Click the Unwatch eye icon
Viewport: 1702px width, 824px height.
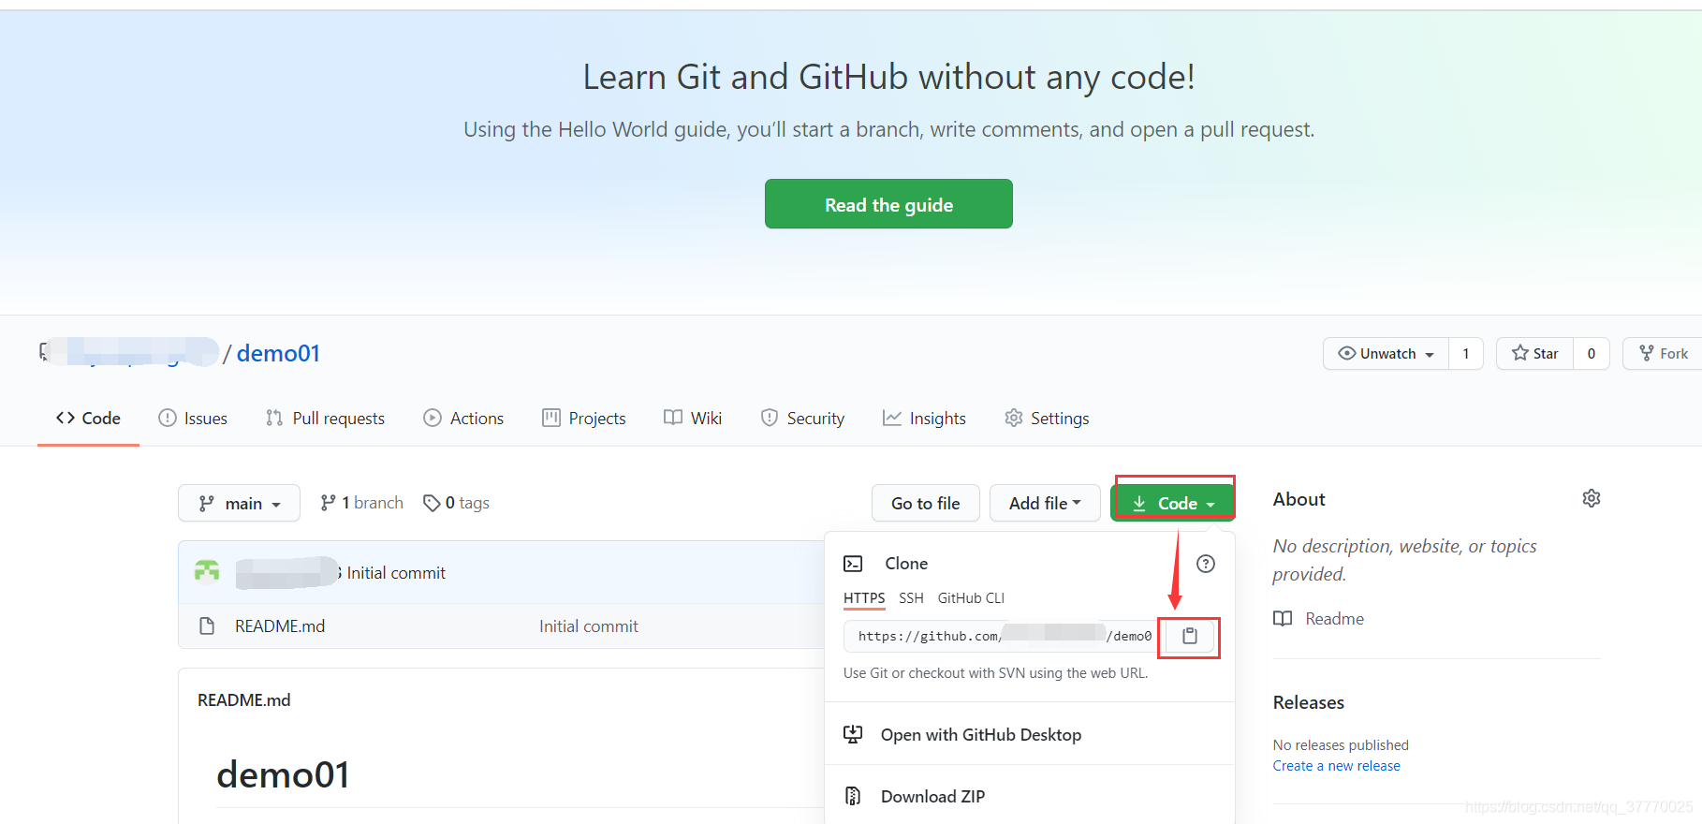click(1347, 353)
